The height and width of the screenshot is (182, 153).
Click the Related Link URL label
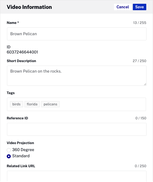click(21, 166)
